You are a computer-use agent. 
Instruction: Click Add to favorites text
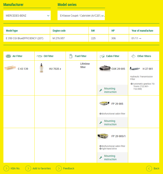click(42, 168)
